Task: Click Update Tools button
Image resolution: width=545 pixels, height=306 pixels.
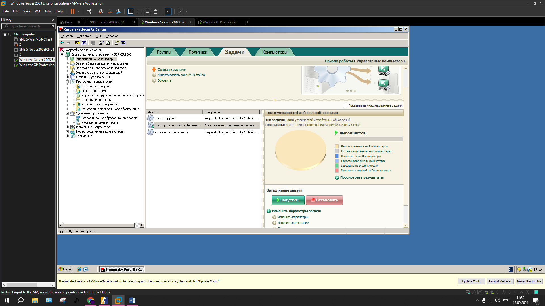Action: (x=471, y=281)
